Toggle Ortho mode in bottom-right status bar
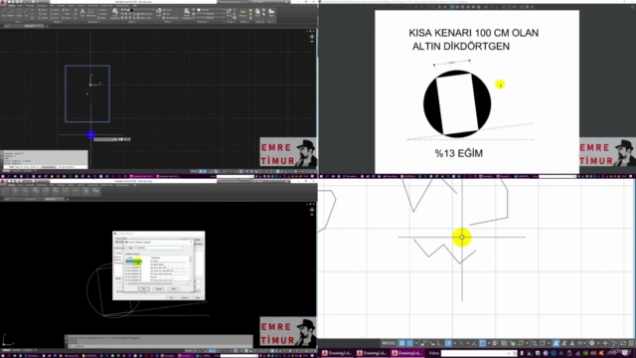The height and width of the screenshot is (358, 636). click(439, 343)
